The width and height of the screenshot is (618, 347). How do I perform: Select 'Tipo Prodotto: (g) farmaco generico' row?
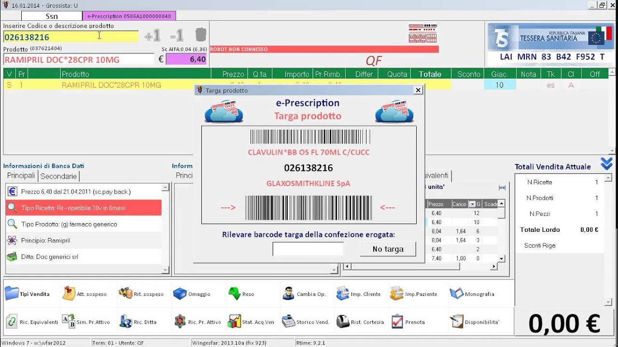(x=84, y=224)
